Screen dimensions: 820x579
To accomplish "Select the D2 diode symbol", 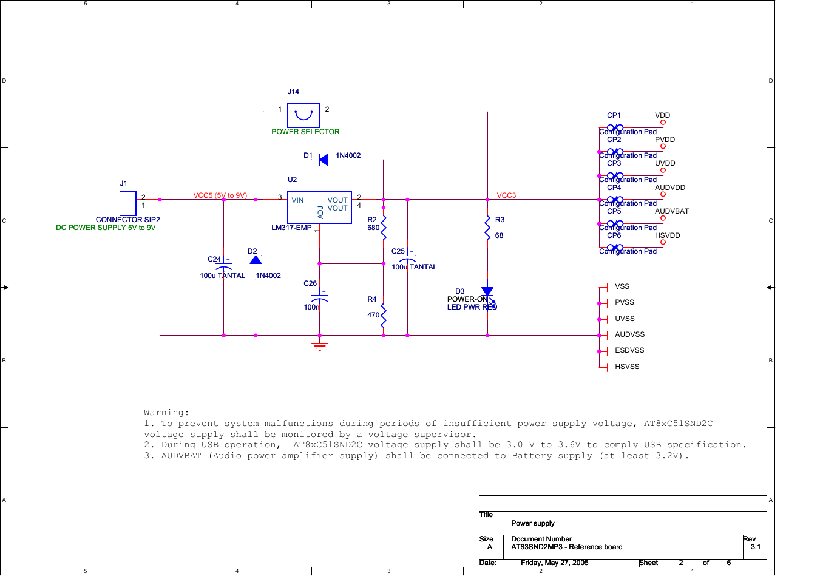I will (256, 260).
